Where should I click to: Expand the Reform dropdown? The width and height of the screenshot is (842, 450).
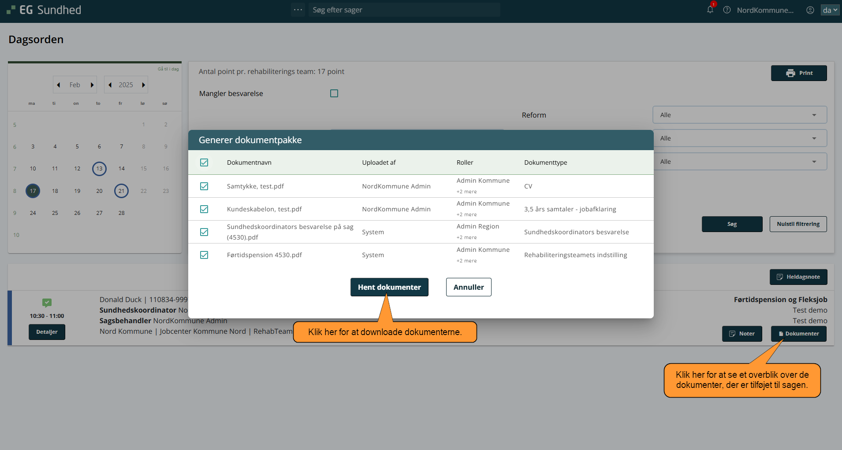[739, 115]
